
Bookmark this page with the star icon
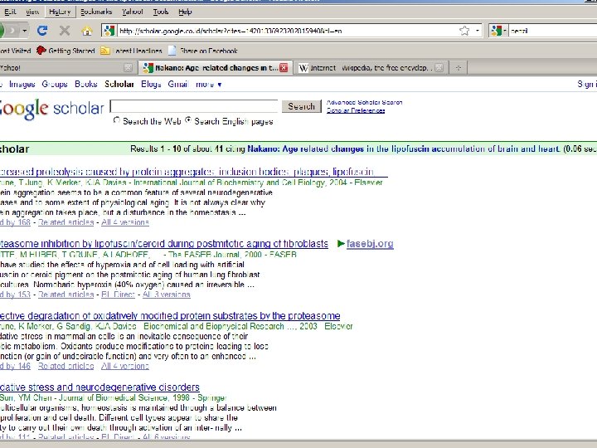464,31
